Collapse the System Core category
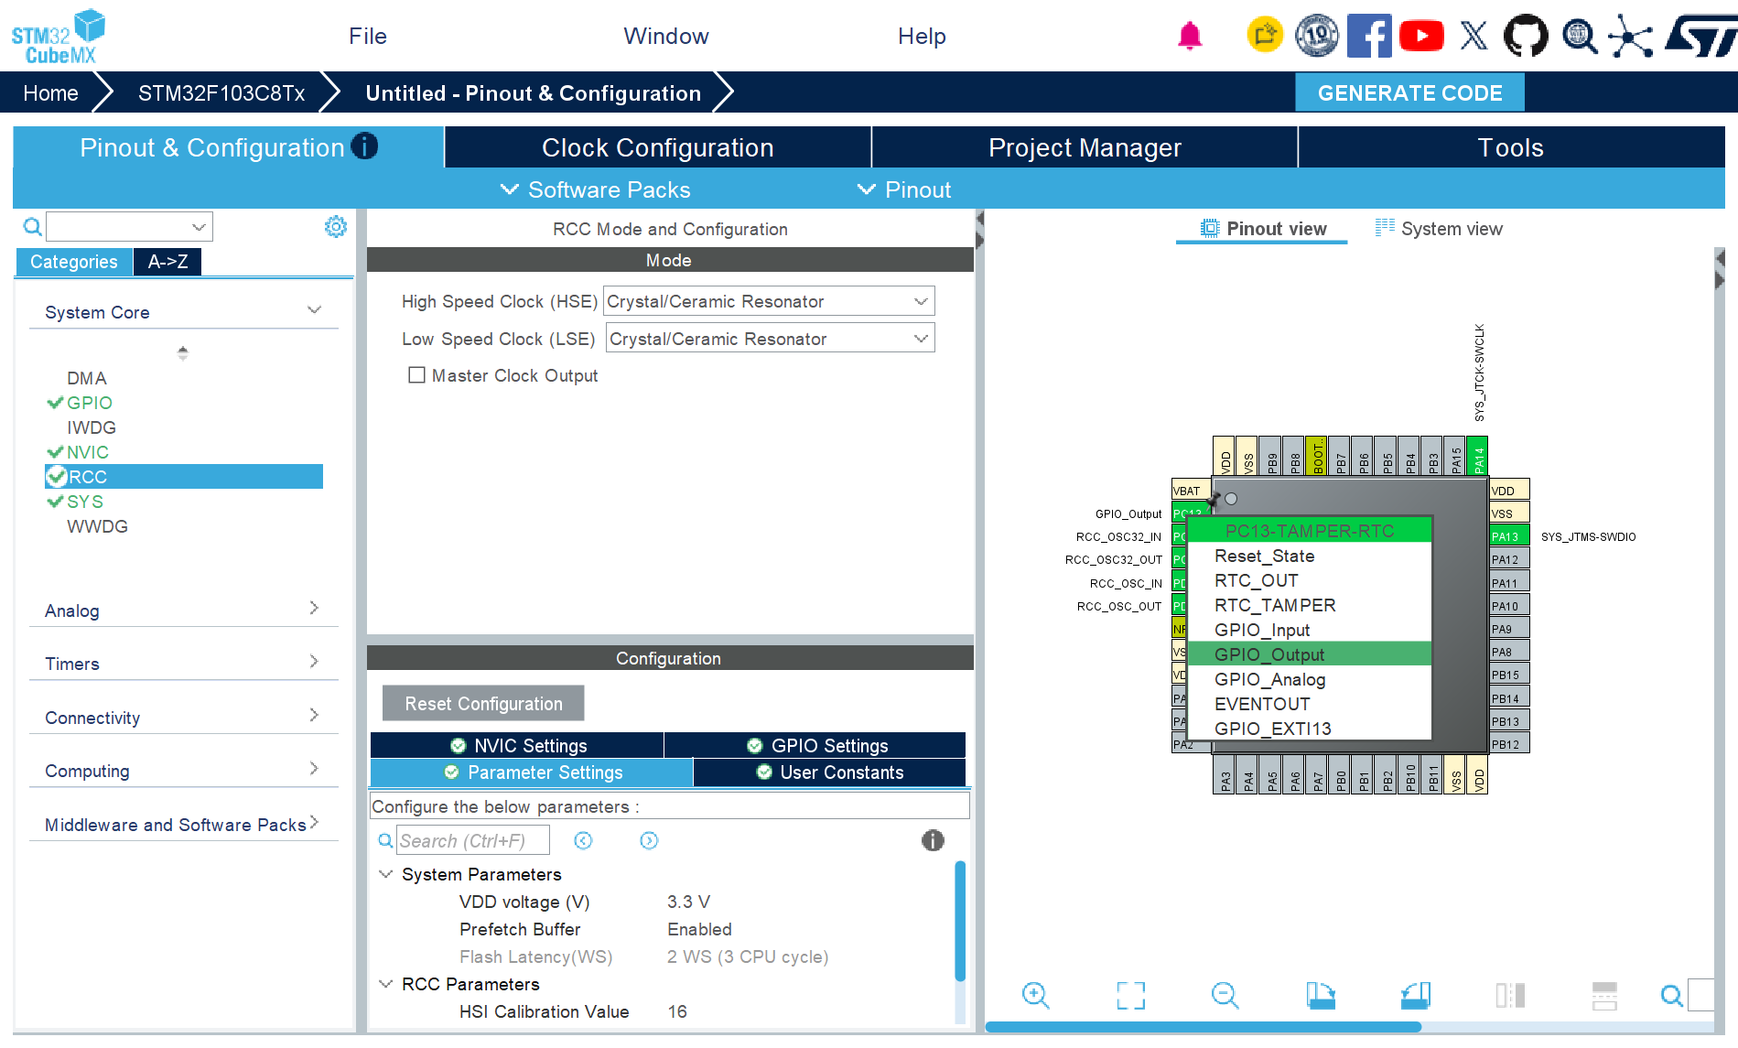1738x1048 pixels. point(315,311)
